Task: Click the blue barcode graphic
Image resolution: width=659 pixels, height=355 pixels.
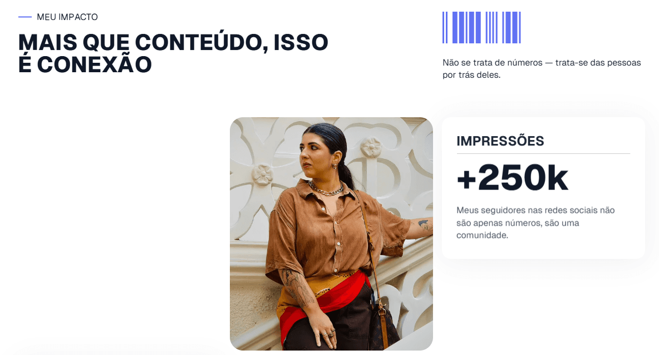Action: 481,27
